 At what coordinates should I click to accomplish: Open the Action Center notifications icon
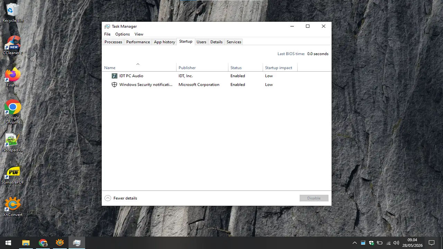pos(432,243)
